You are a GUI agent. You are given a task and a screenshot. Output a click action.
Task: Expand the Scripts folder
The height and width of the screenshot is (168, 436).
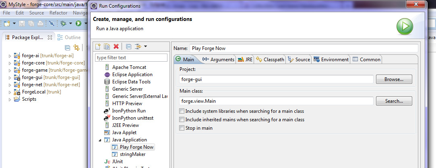click(x=10, y=99)
